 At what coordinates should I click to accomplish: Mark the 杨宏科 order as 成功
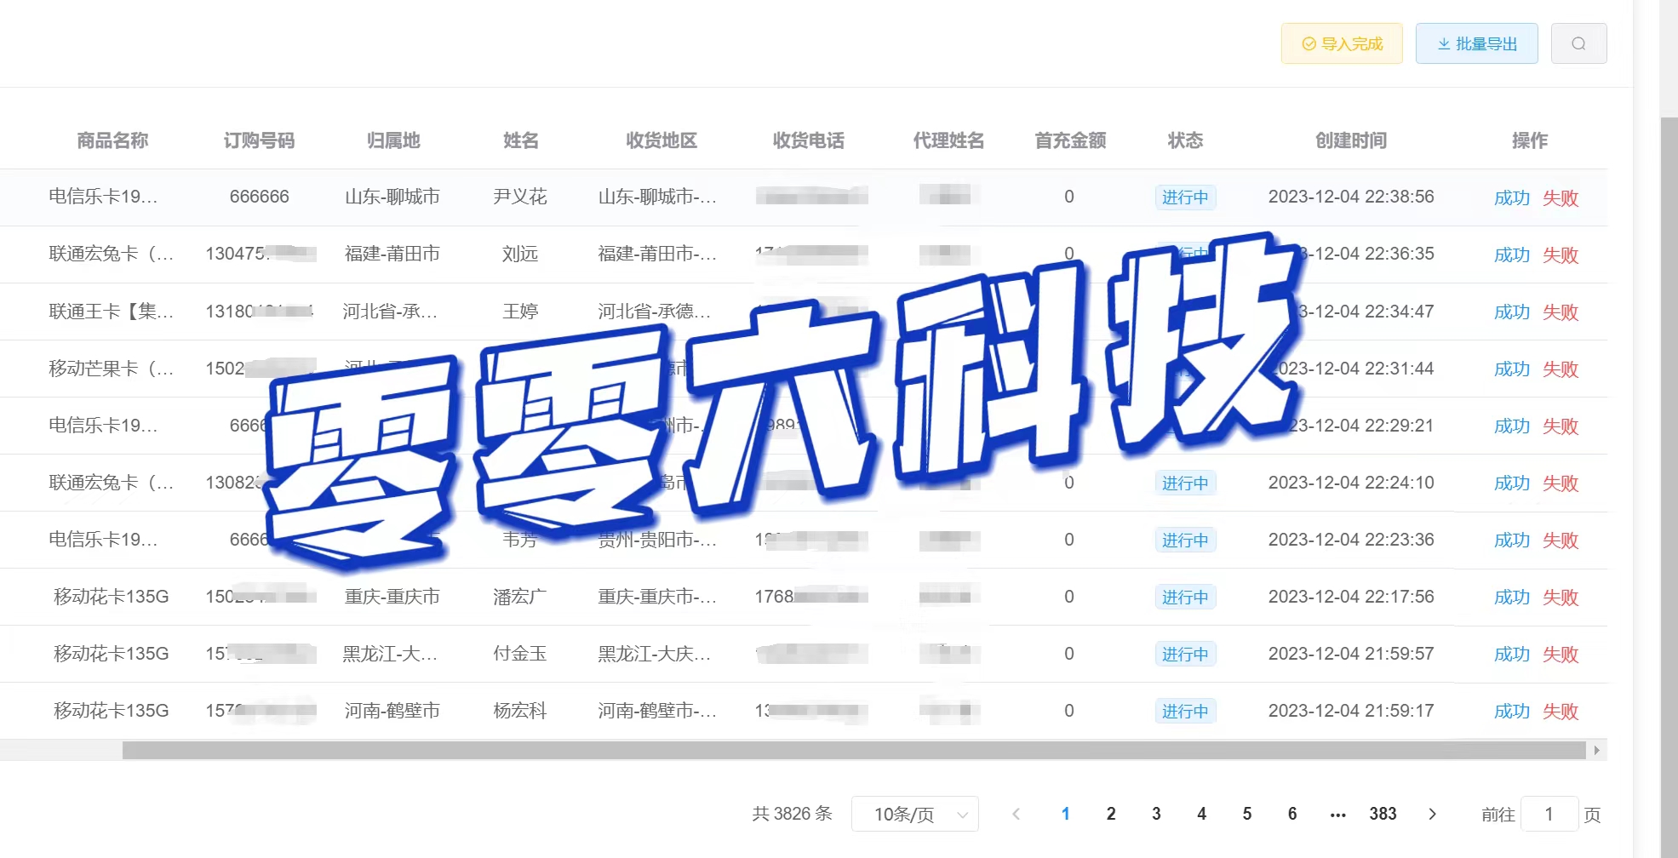(x=1512, y=711)
